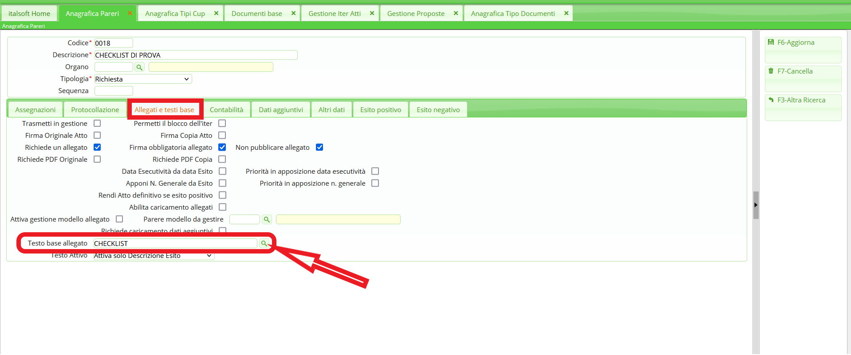Image resolution: width=851 pixels, height=355 pixels.
Task: Open the Esito positivo tab
Action: (x=380, y=110)
